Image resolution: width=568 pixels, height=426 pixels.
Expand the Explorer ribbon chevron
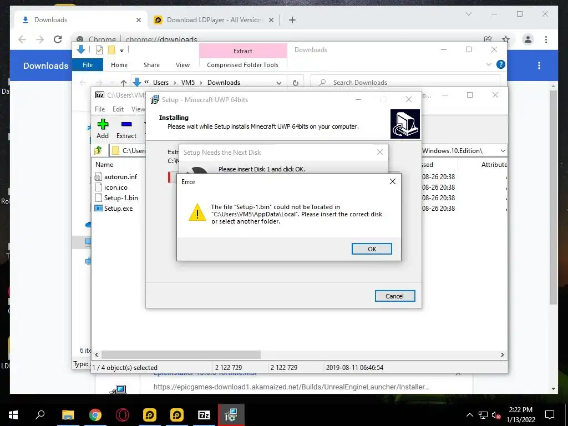click(488, 64)
